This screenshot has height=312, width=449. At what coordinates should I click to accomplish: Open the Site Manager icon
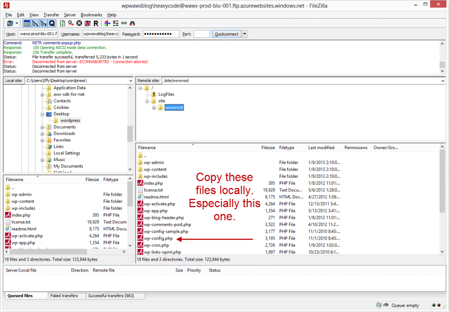(10, 23)
